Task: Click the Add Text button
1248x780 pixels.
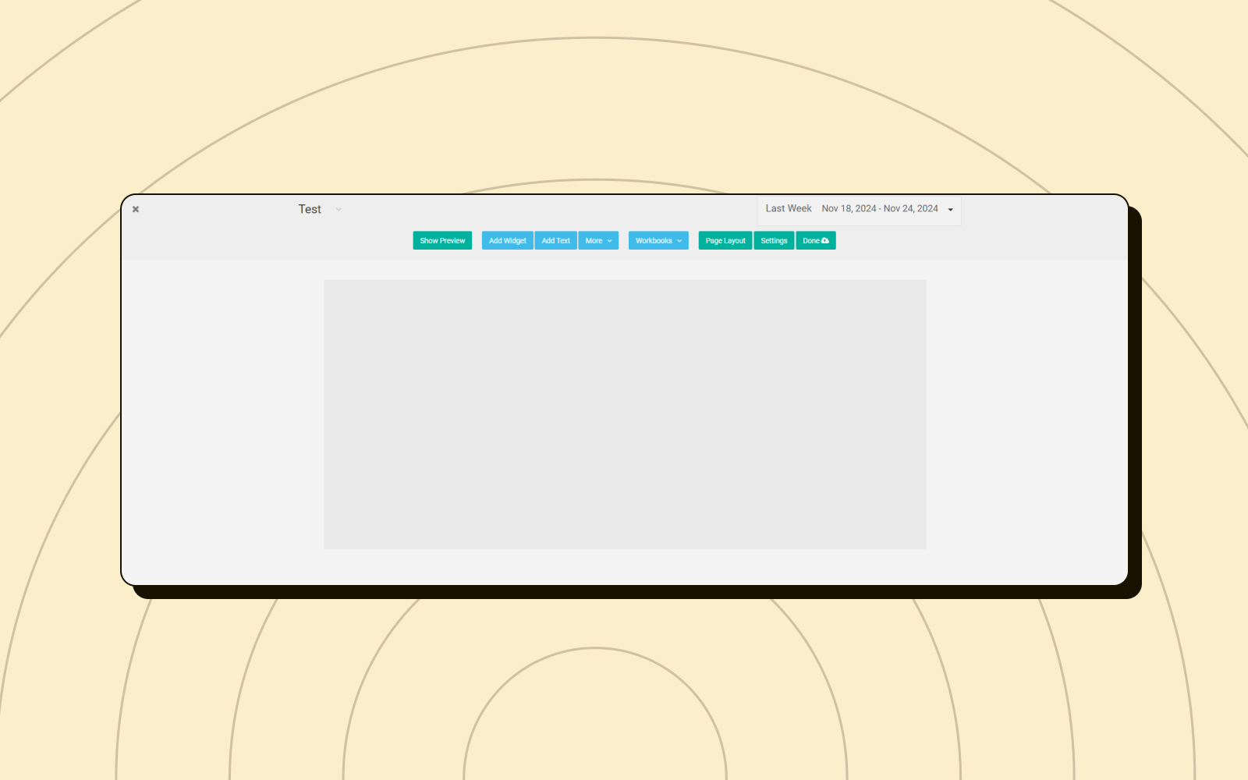Action: 556,240
